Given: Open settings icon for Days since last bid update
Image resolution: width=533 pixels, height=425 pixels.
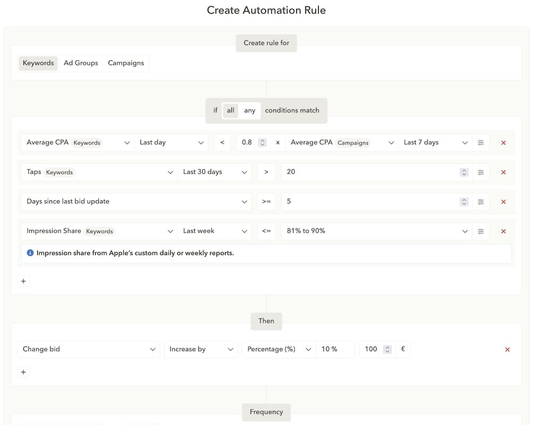Looking at the screenshot, I should pyautogui.click(x=480, y=202).
